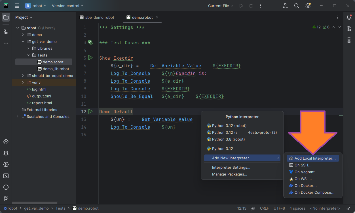Choose Add Local Interpreter
This screenshot has height=213, width=355.
point(313,158)
